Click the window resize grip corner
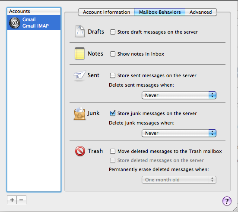 [235, 209]
